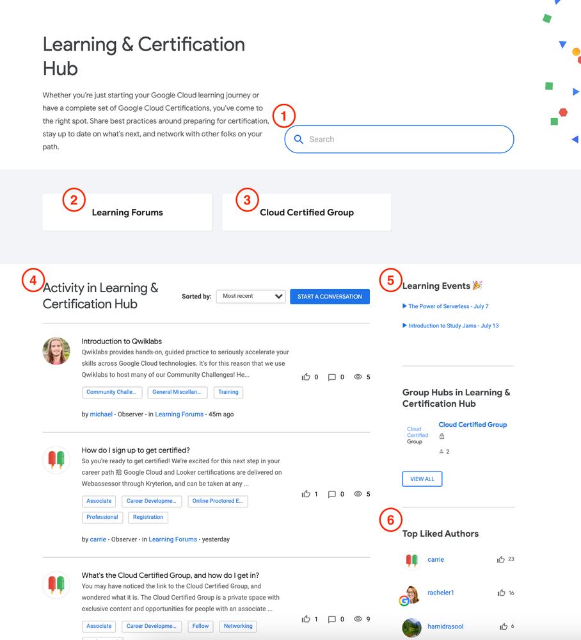The height and width of the screenshot is (640, 581).
Task: Open the Learning Forums card
Action: (127, 212)
